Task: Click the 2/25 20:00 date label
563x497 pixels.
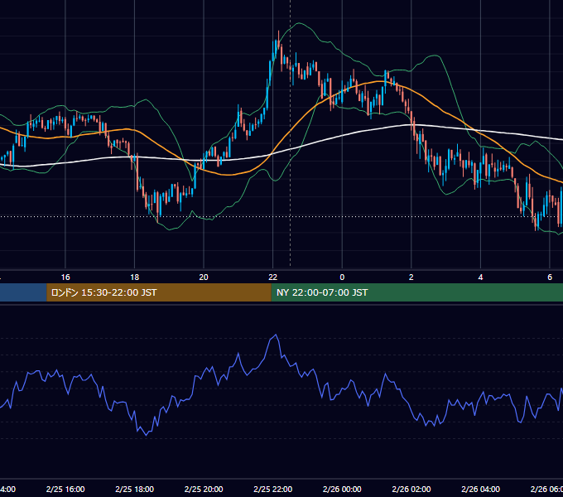Action: coord(204,489)
